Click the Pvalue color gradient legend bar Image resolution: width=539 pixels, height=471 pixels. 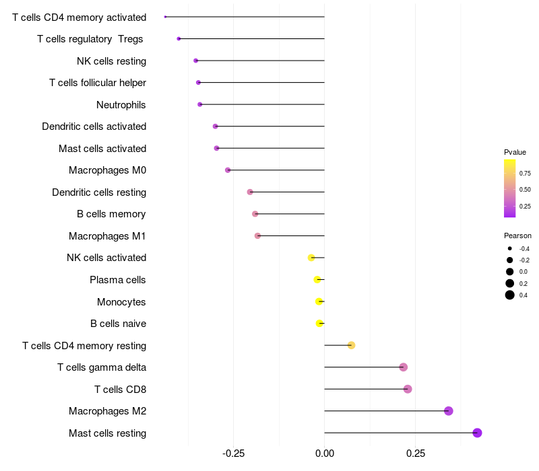(x=510, y=188)
